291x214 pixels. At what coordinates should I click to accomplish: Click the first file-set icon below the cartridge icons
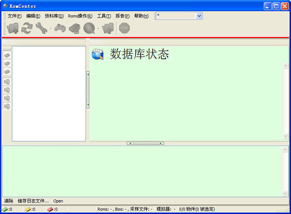7,82
